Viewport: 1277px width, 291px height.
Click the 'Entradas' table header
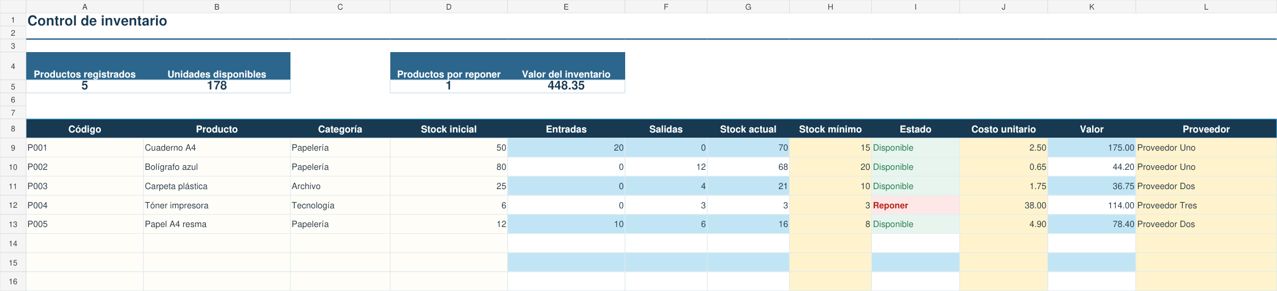pyautogui.click(x=566, y=129)
